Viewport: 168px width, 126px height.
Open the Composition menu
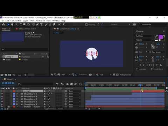[x=16, y=21]
